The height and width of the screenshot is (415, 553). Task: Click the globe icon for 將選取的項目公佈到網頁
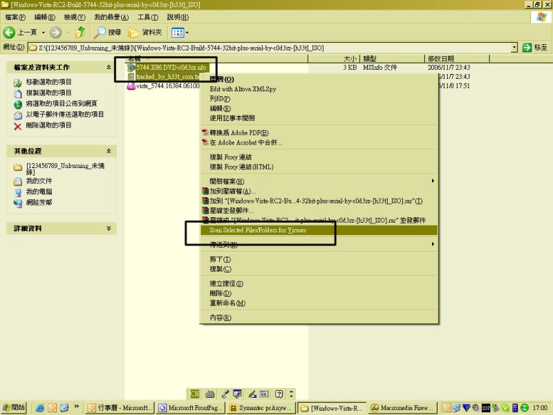point(18,104)
